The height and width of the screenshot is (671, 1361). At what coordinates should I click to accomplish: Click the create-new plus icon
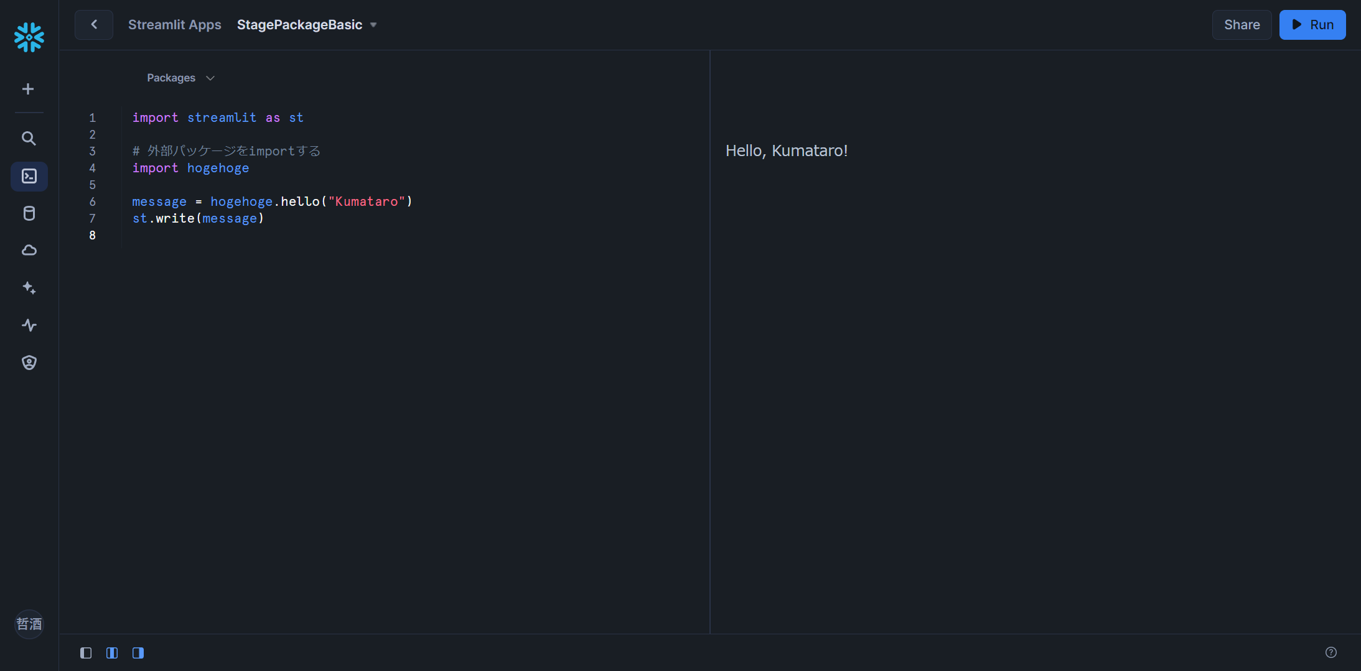29,88
